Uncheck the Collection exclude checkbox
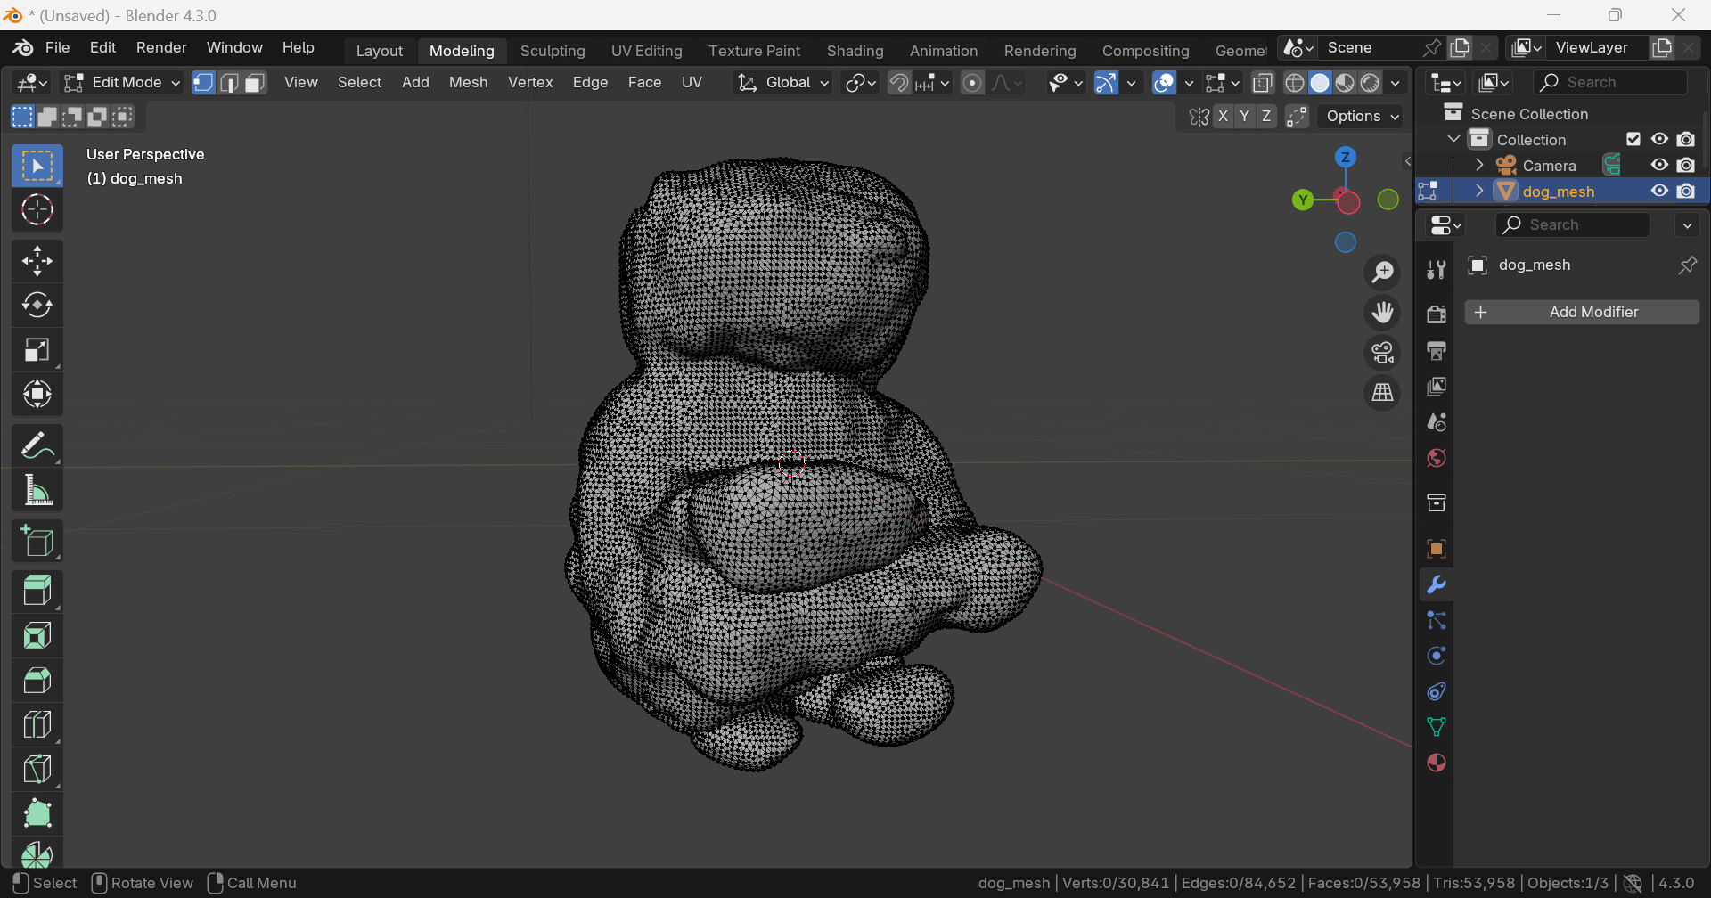The height and width of the screenshot is (898, 1711). (1633, 140)
